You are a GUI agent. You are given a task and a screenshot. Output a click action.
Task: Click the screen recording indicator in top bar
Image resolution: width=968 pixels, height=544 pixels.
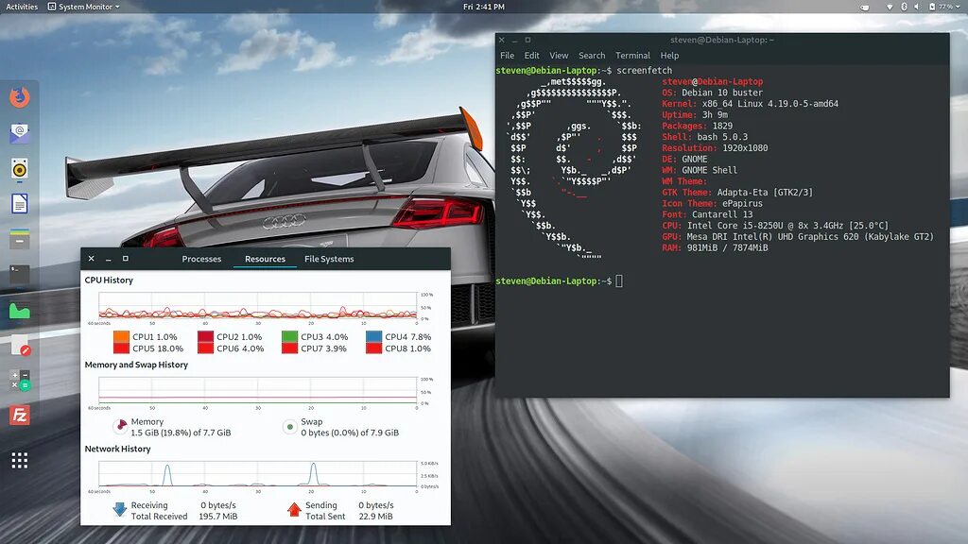pyautogui.click(x=864, y=8)
